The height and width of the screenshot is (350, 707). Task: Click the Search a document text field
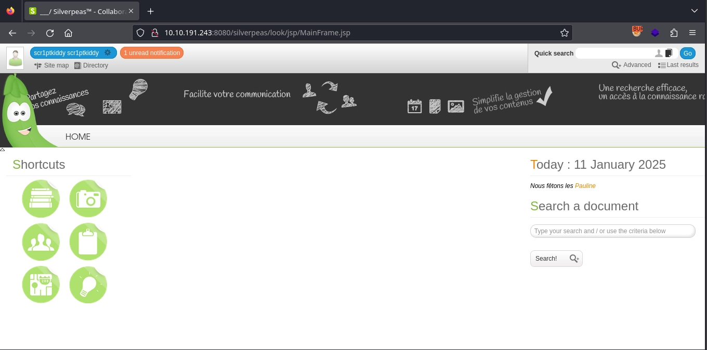pyautogui.click(x=612, y=231)
